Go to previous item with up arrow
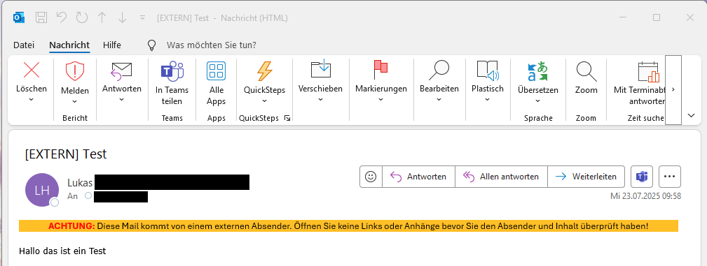 click(102, 17)
